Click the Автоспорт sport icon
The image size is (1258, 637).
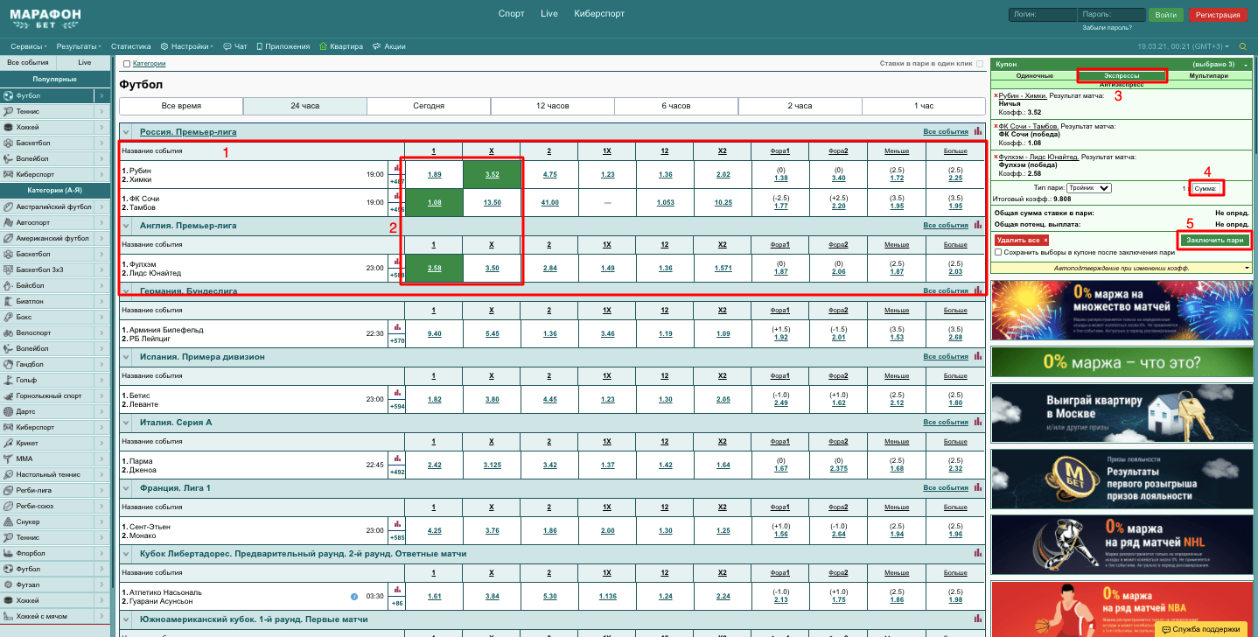[x=9, y=222]
